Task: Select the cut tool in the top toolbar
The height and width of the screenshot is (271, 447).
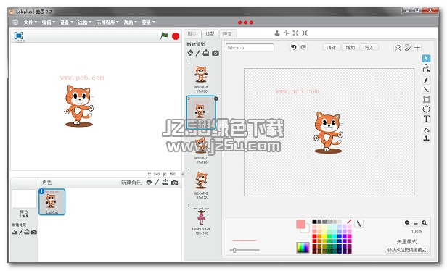Action: pos(286,33)
